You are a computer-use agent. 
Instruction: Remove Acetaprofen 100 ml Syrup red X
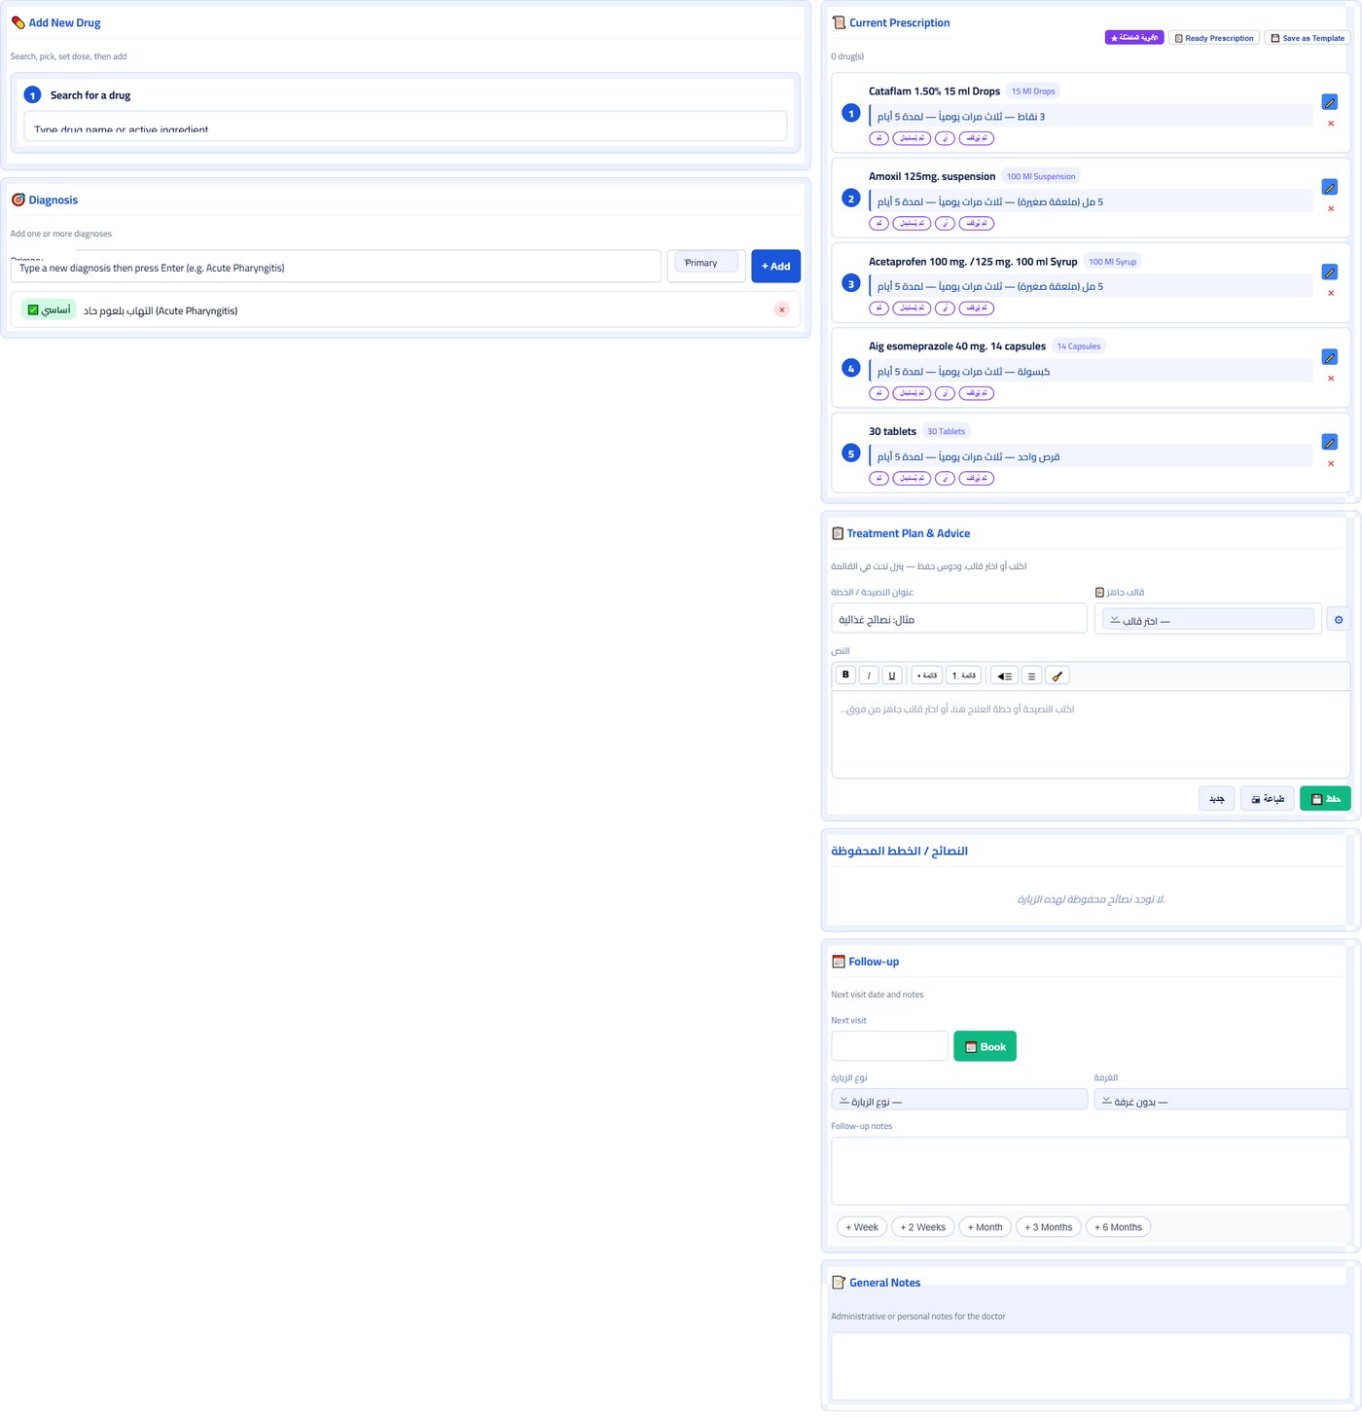(x=1331, y=293)
